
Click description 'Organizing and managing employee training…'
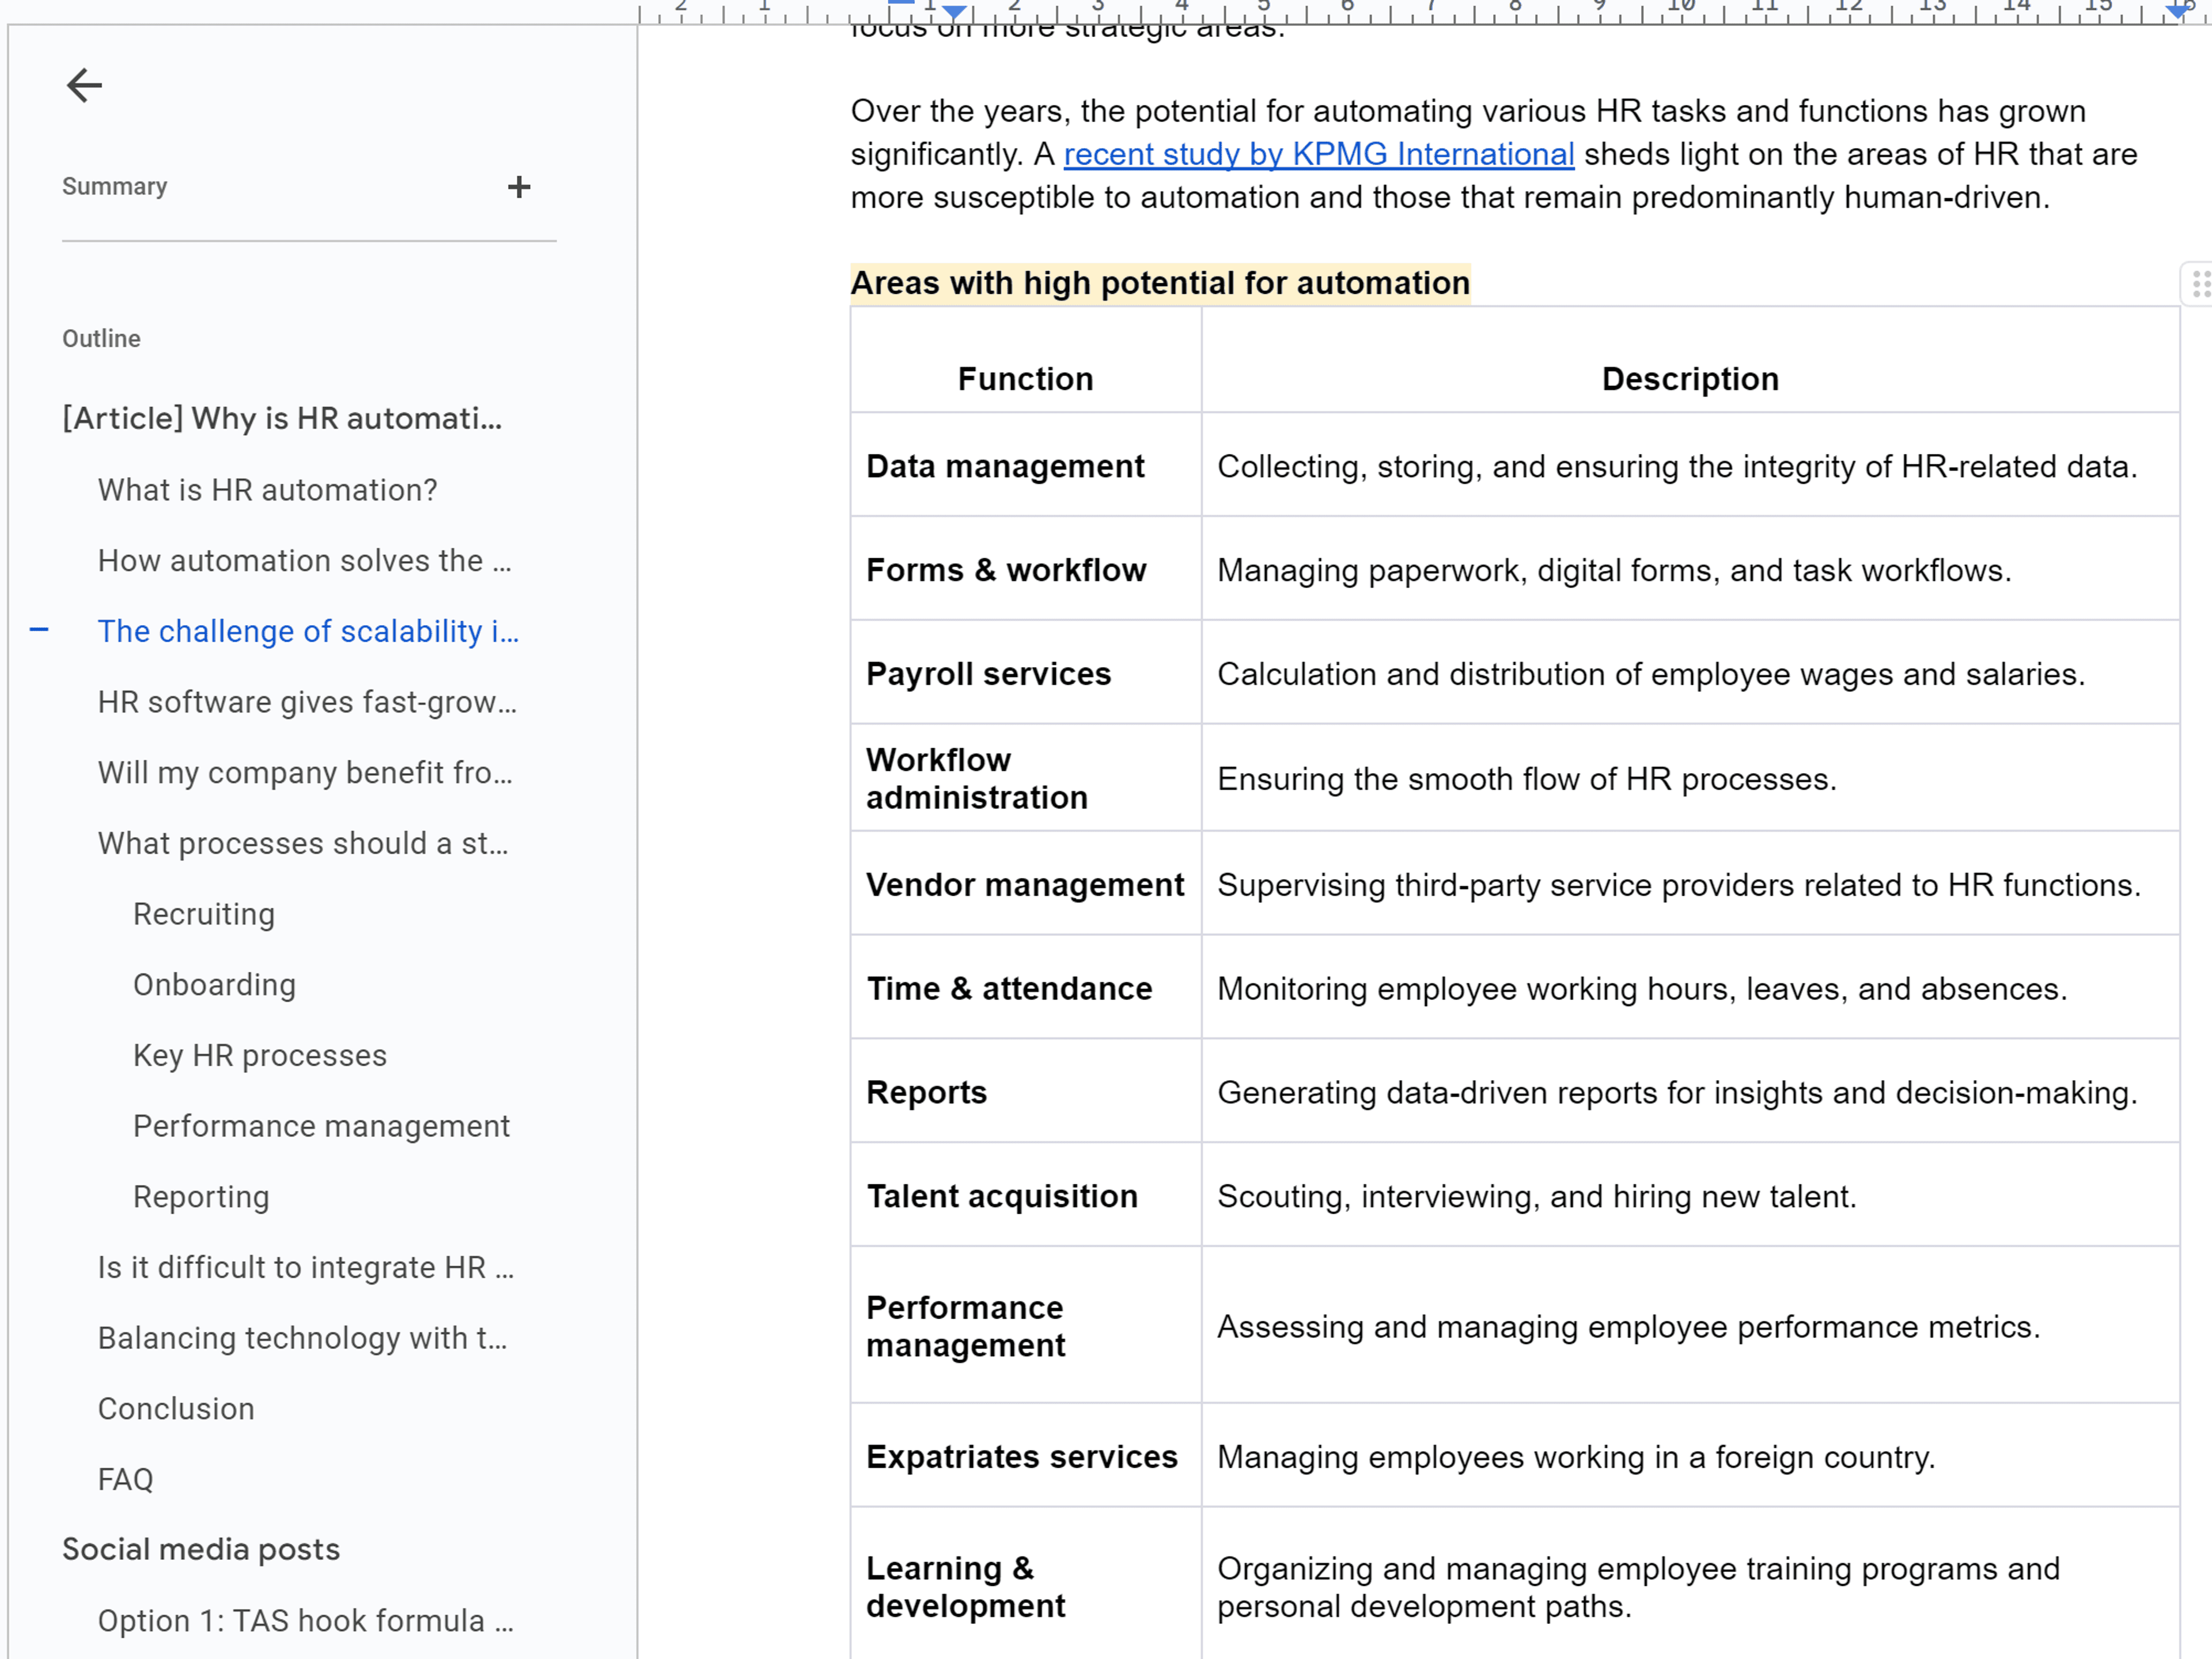pos(1639,1587)
